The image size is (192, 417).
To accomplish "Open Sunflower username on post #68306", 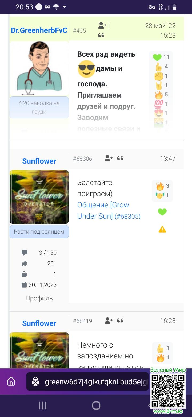I will pos(39,161).
